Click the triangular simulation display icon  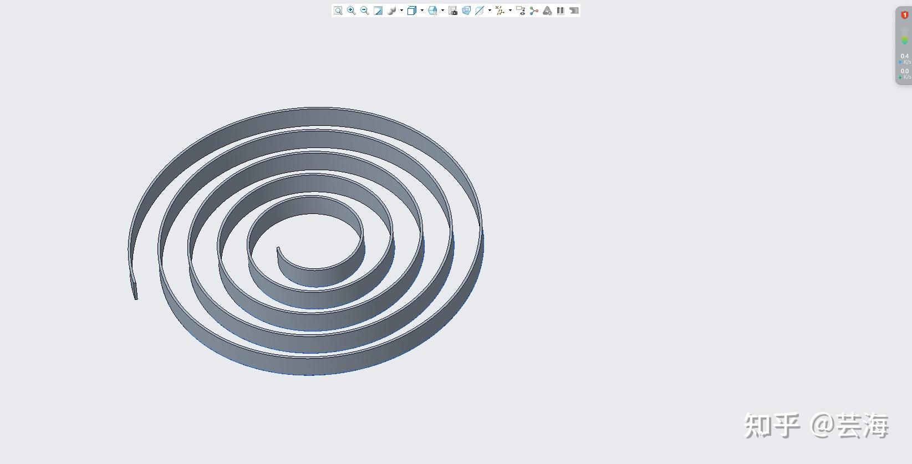[547, 11]
